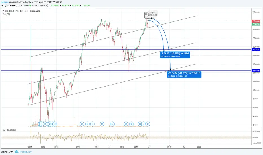Click the TradingView cloud logo icon
The height and width of the screenshot is (155, 263).
click(16, 152)
